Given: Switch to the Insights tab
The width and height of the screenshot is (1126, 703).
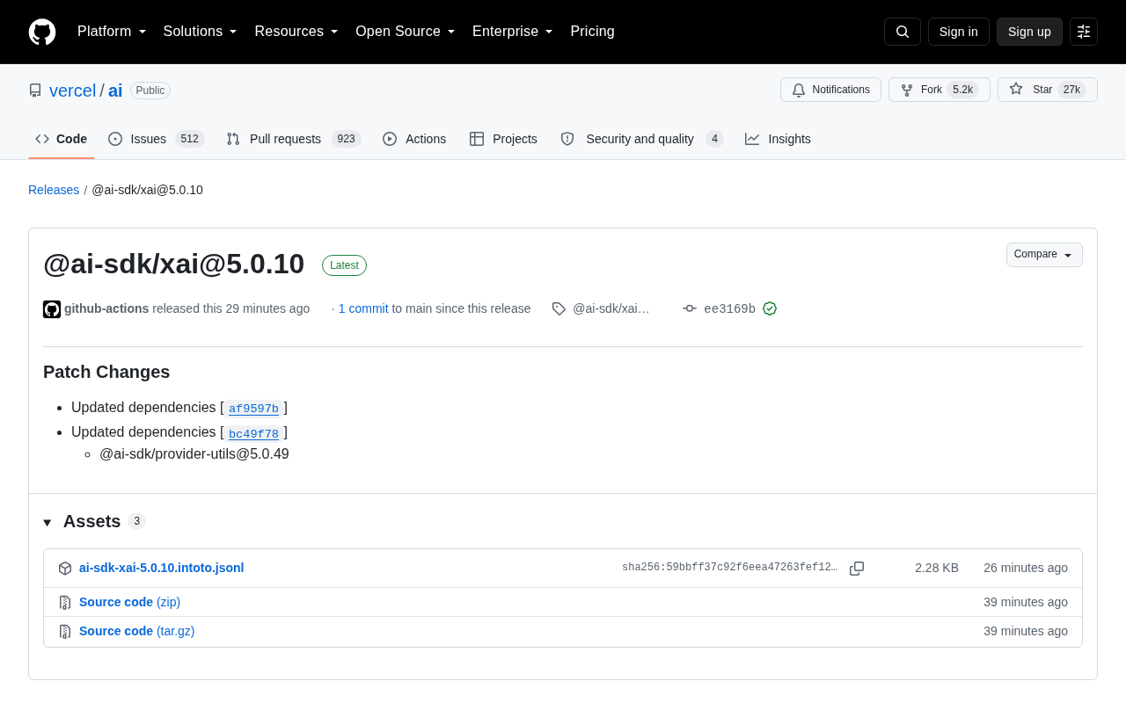Looking at the screenshot, I should [778, 139].
